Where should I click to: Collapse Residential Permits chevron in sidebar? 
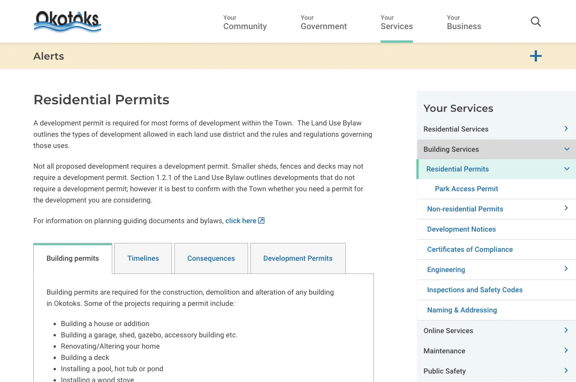click(x=567, y=169)
